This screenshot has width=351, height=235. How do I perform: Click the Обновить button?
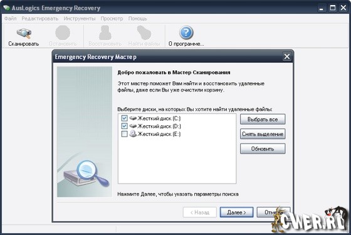[x=263, y=149]
